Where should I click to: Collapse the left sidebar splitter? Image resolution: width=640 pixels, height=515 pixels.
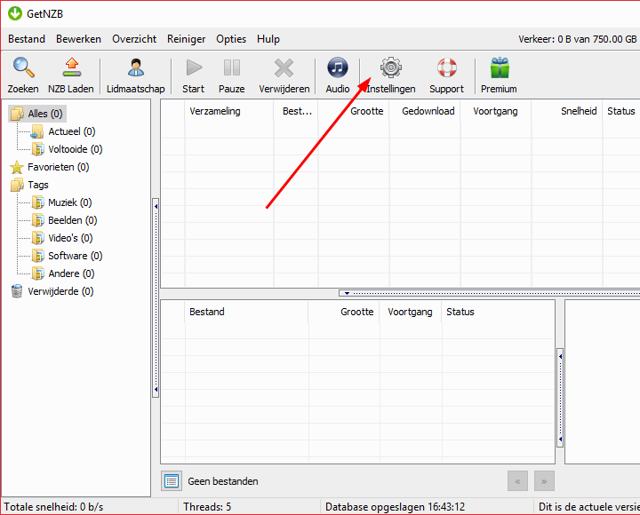(156, 298)
